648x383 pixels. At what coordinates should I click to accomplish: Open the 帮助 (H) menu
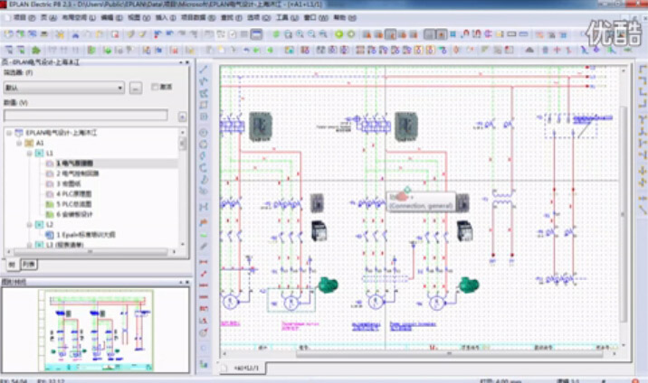pyautogui.click(x=345, y=18)
